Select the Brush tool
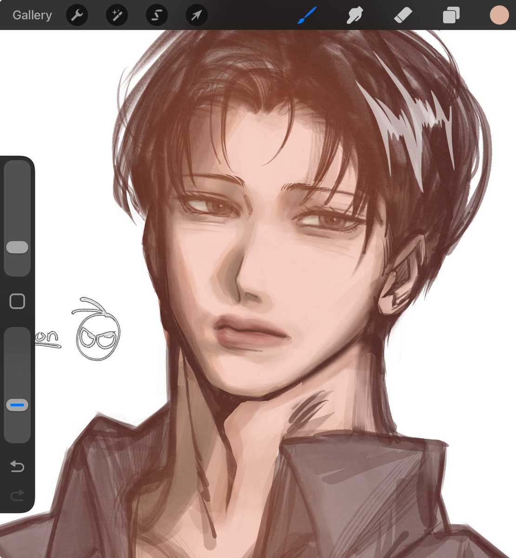The image size is (516, 558). (307, 15)
